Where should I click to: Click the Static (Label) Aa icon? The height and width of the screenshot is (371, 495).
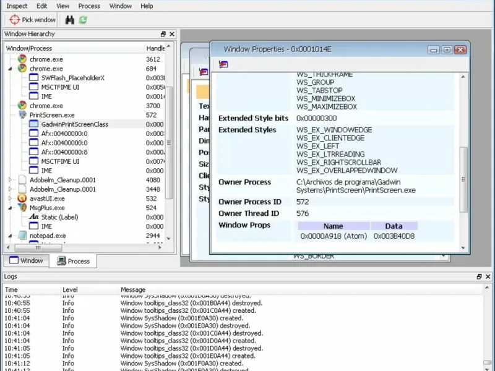click(34, 217)
